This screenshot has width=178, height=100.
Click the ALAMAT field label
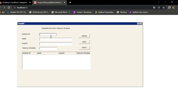tap(25, 43)
